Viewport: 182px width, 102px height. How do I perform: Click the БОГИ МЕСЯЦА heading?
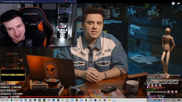8,90
